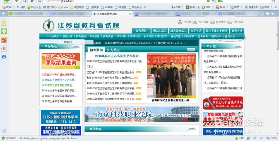Open the 自学考试 channel tab
This screenshot has width=279, height=141.
(x=196, y=31)
